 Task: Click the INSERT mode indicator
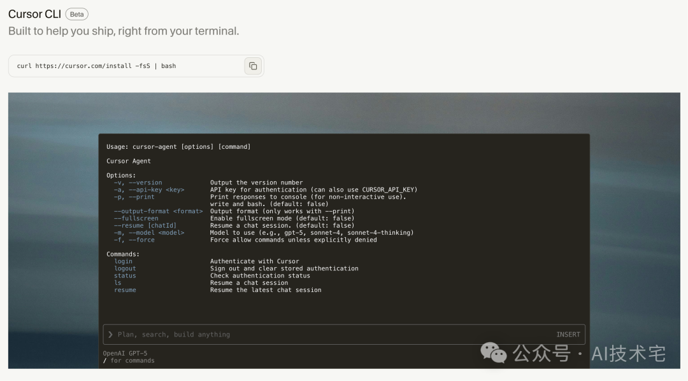coord(568,334)
